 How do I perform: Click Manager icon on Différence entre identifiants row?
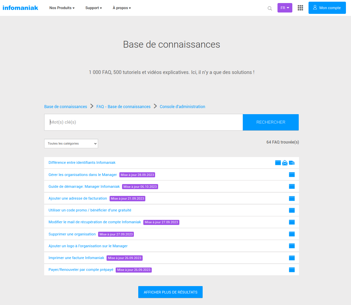pos(278,163)
